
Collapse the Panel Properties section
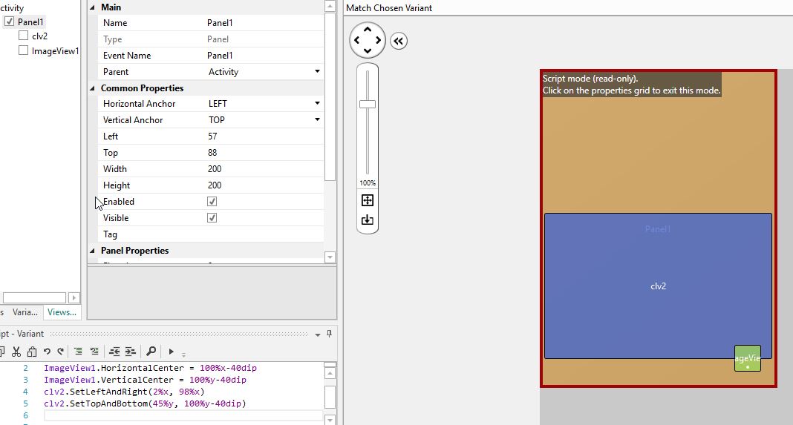click(93, 251)
